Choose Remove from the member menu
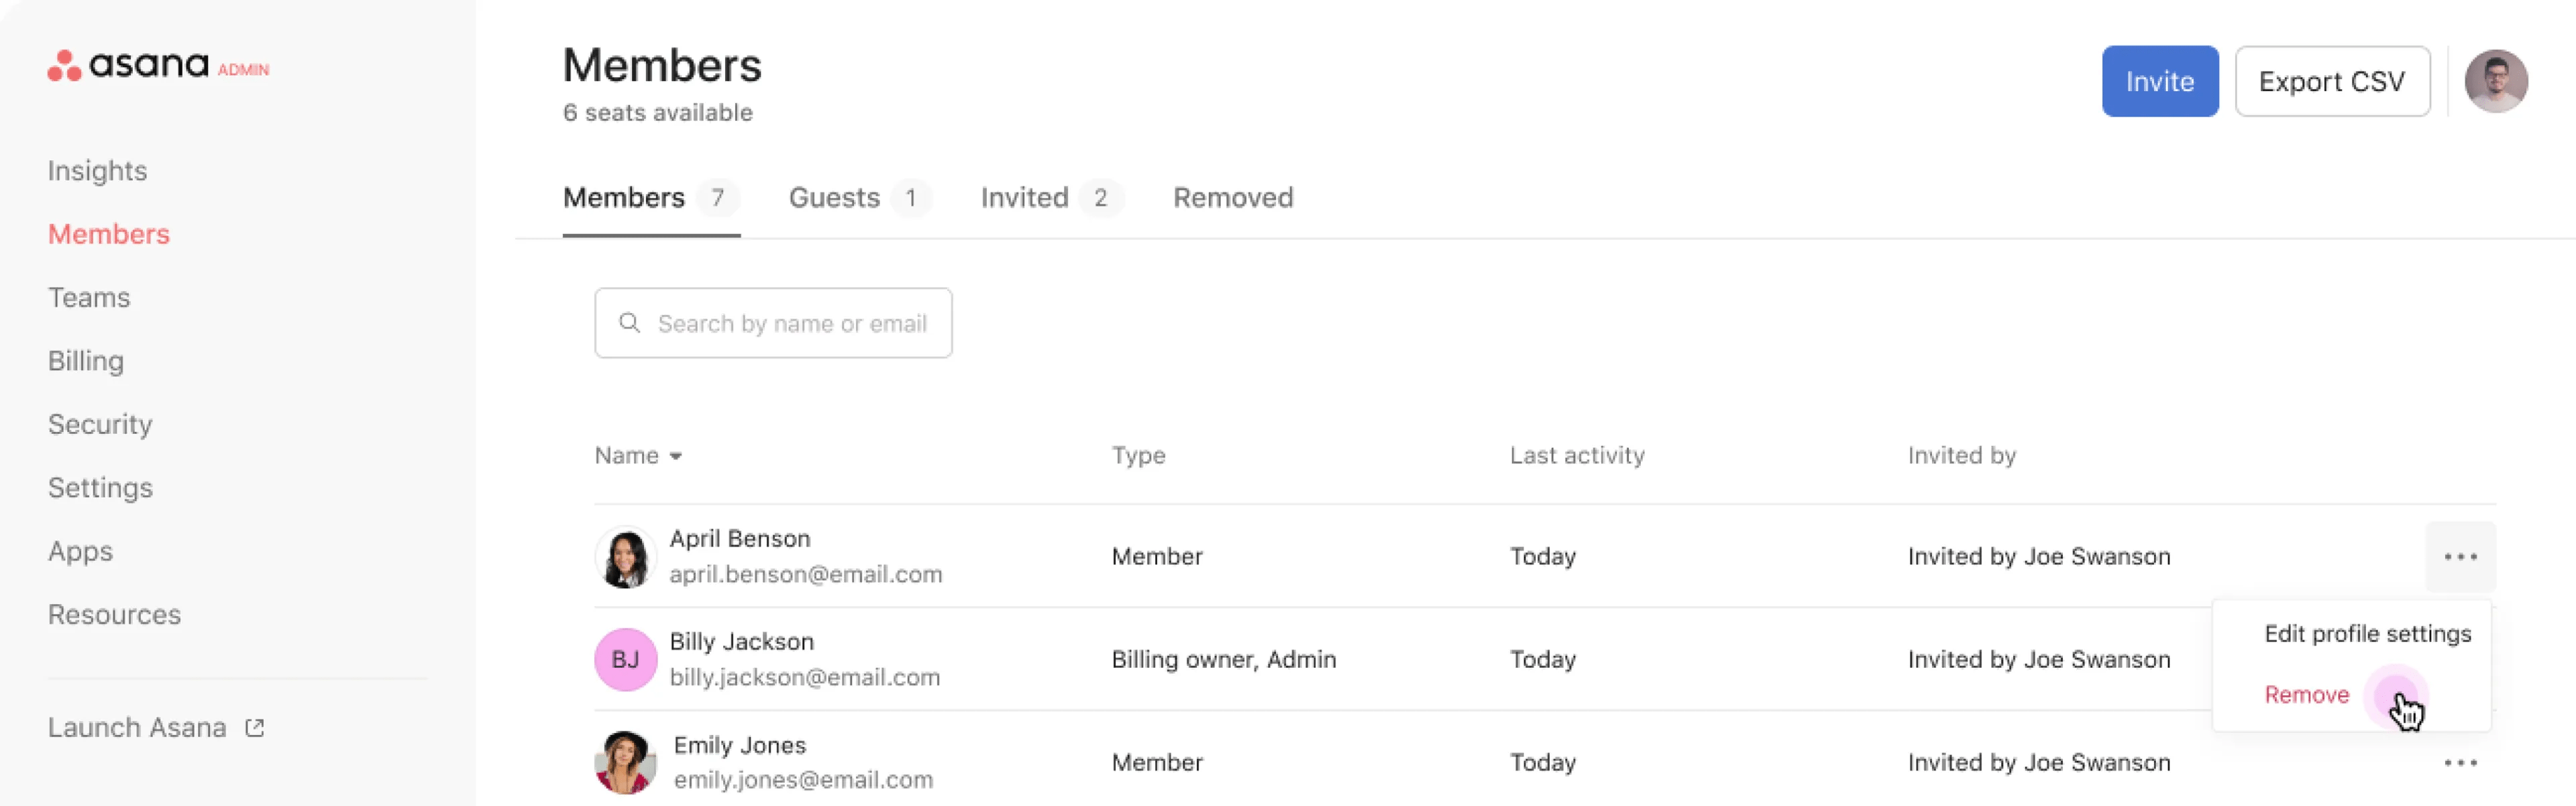Image resolution: width=2576 pixels, height=806 pixels. [2306, 695]
